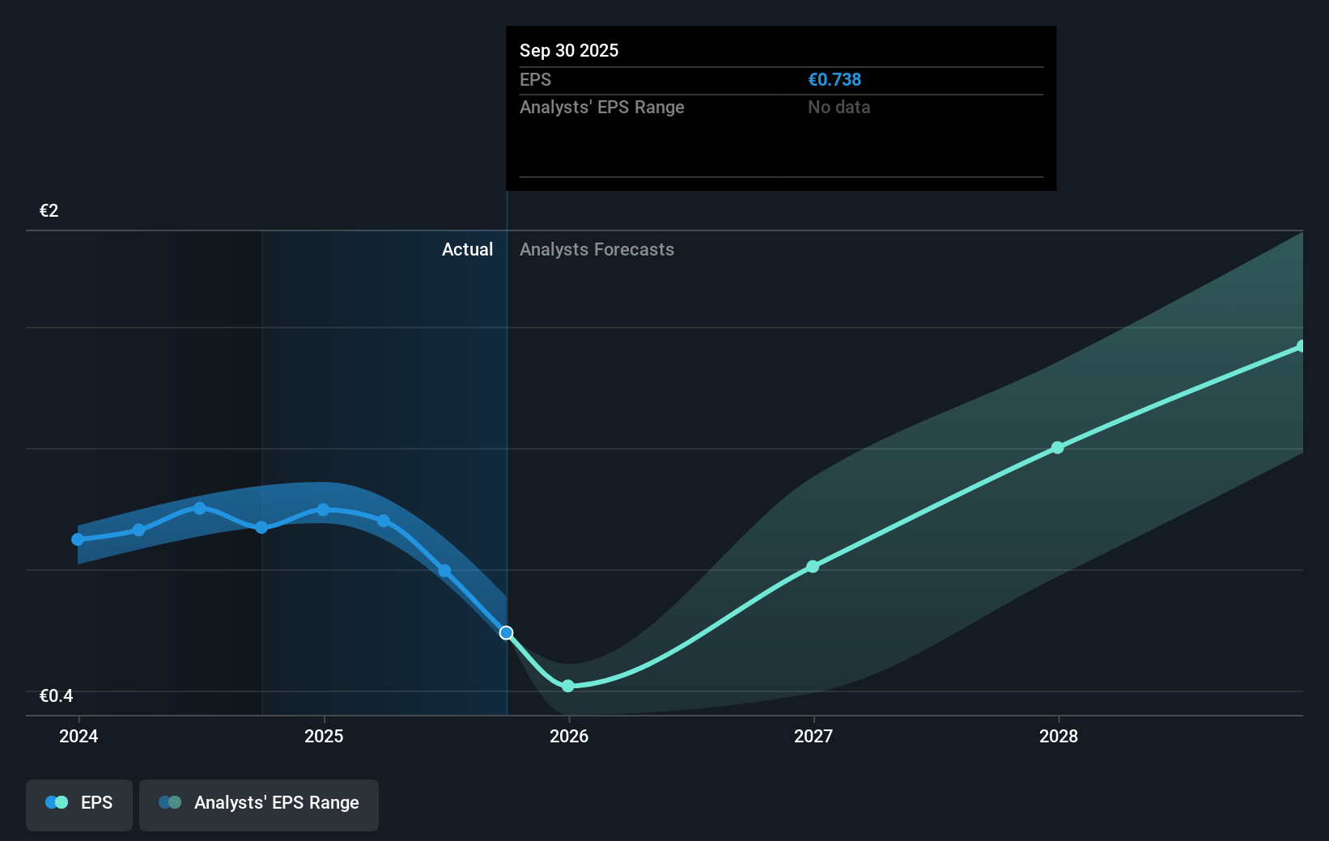Click the 2024 x-axis label
Screen dimensions: 1329x841
[79, 736]
